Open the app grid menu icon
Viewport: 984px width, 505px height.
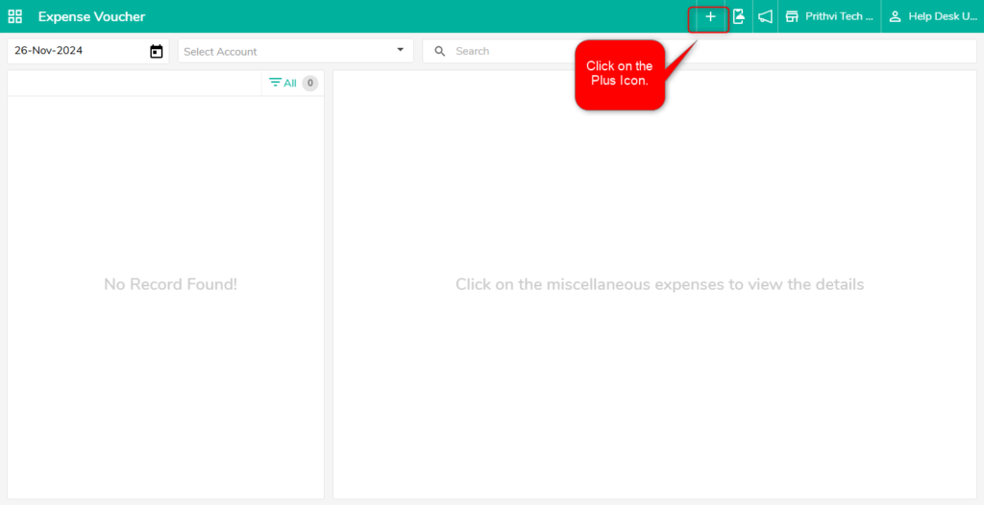click(x=15, y=16)
